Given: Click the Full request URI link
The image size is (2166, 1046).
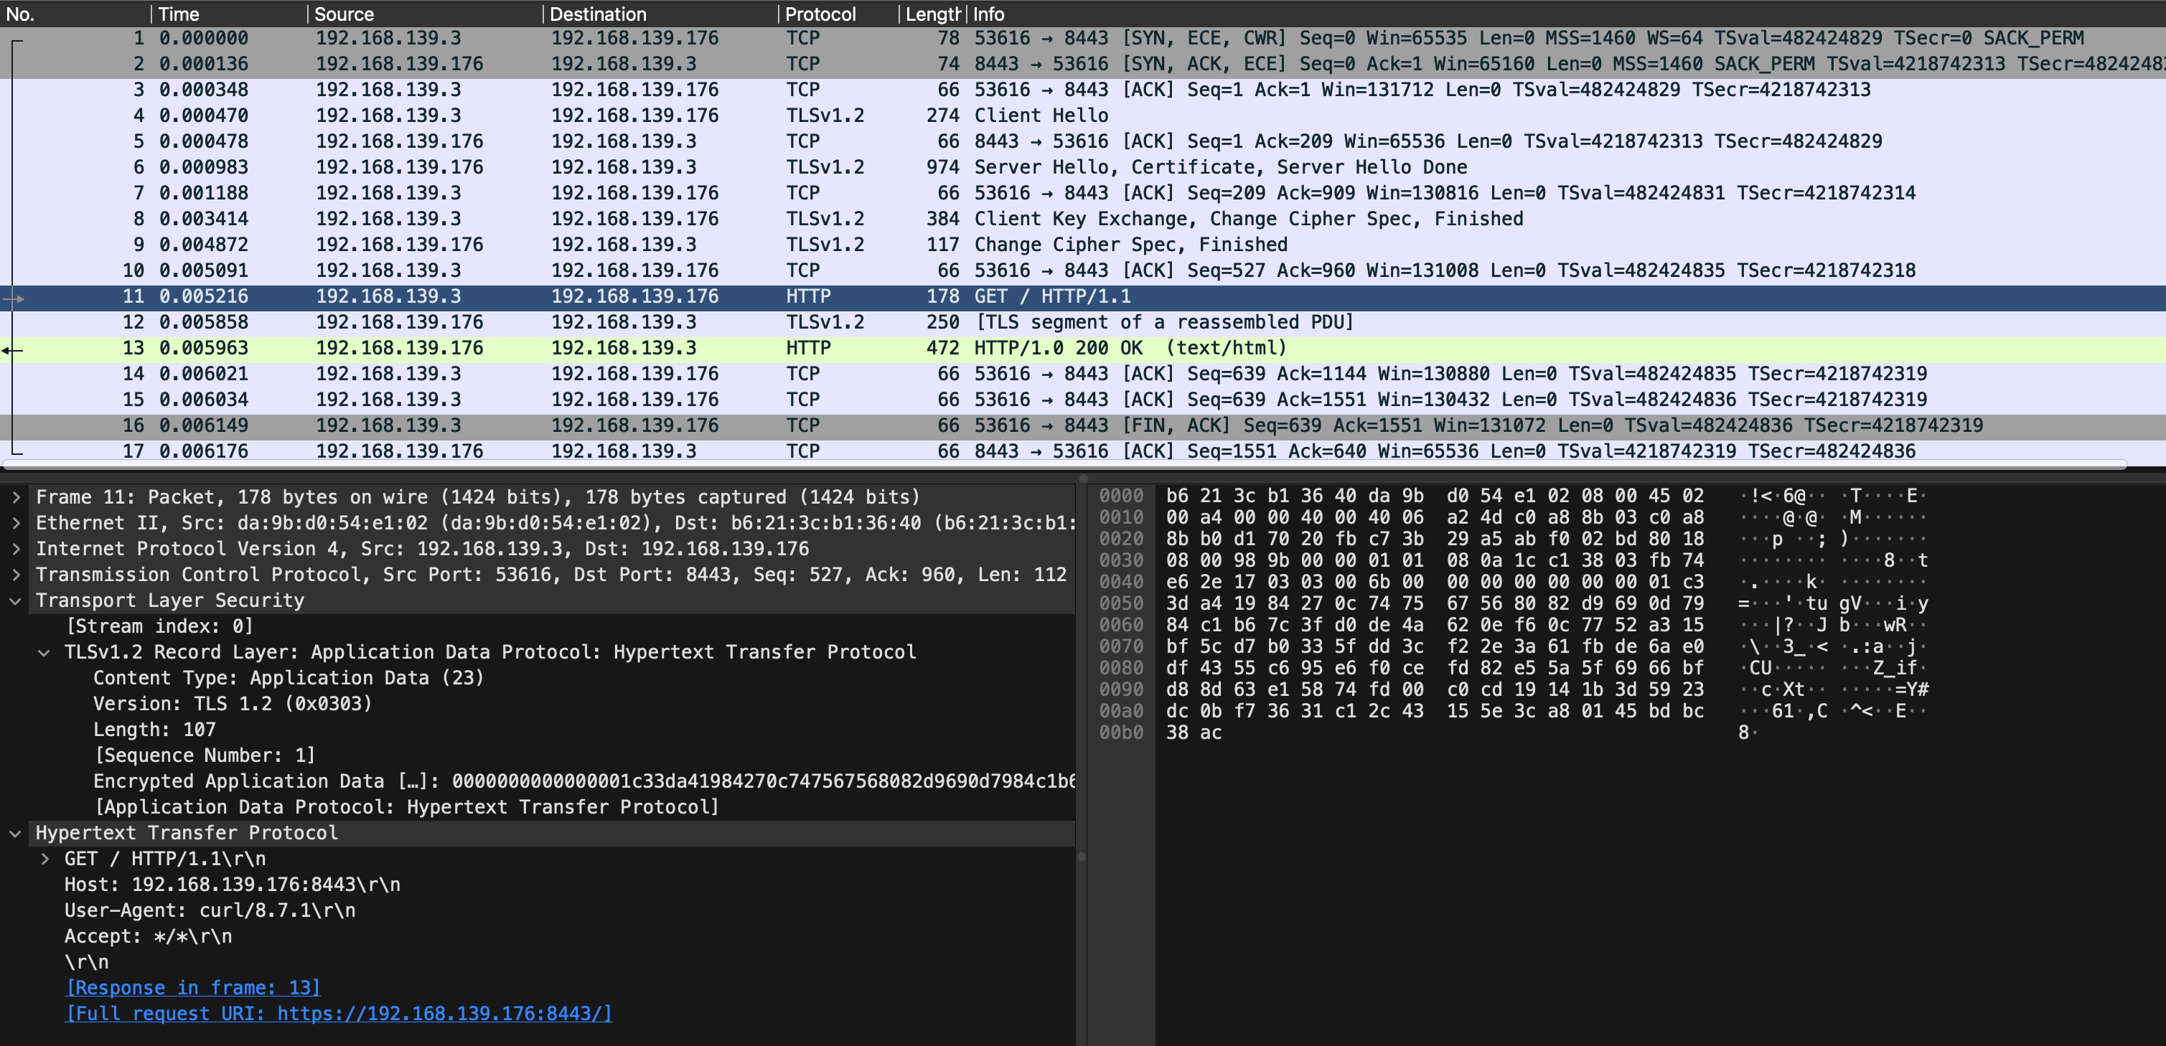Looking at the screenshot, I should 339,1013.
